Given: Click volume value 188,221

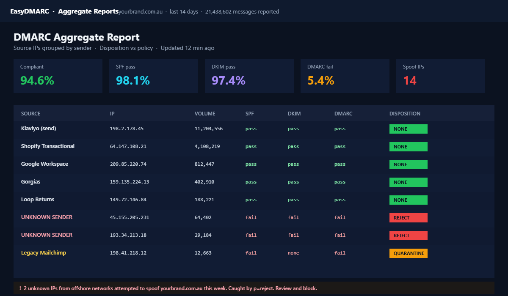Looking at the screenshot, I should 204,200.
